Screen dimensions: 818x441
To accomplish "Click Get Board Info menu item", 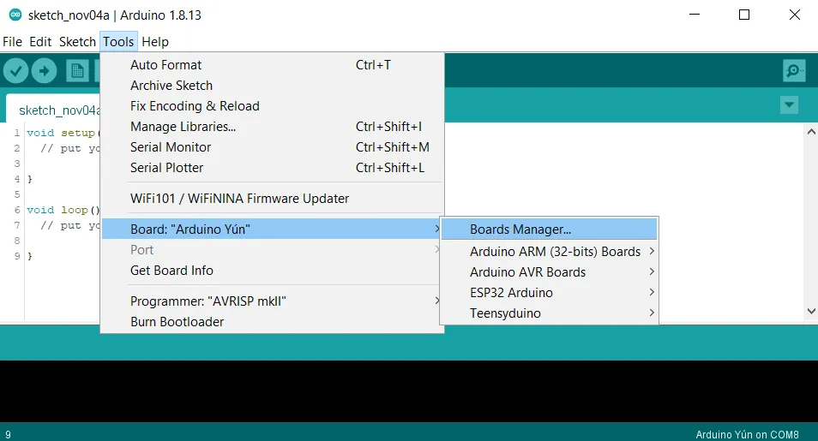I will click(x=171, y=271).
